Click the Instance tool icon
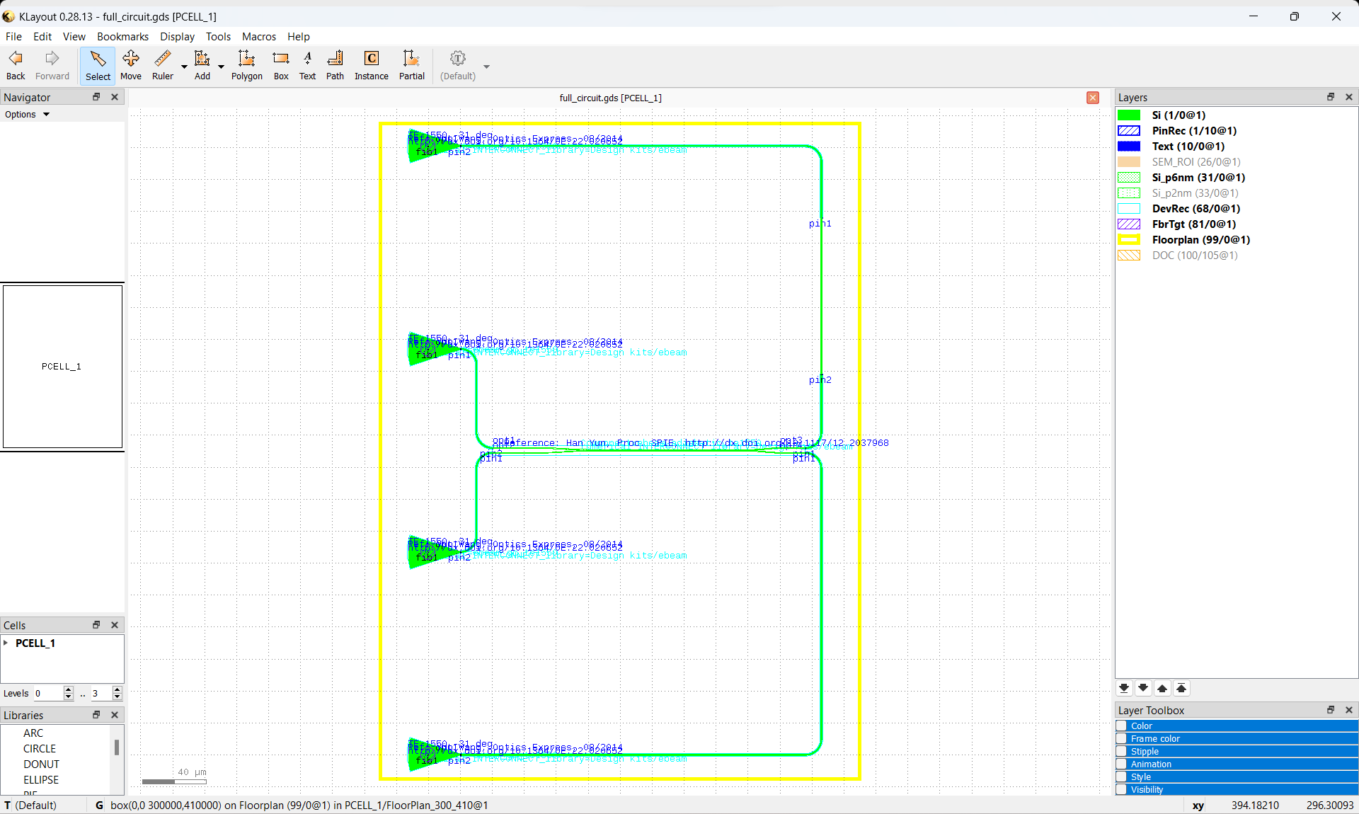The height and width of the screenshot is (814, 1359). pos(371,65)
